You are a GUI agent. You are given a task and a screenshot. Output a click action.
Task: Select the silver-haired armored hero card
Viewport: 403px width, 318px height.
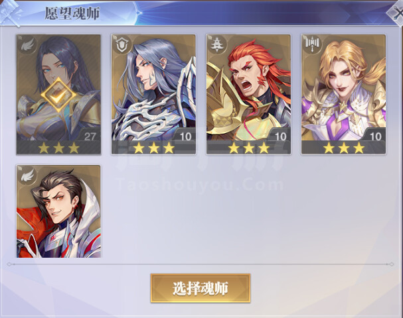pos(153,94)
